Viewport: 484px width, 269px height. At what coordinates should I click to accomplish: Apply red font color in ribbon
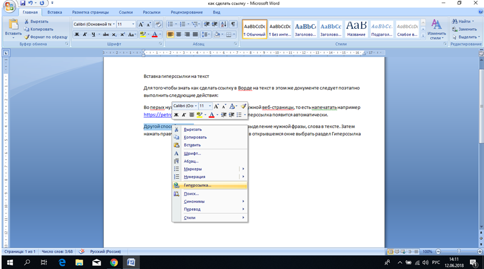[x=155, y=34]
